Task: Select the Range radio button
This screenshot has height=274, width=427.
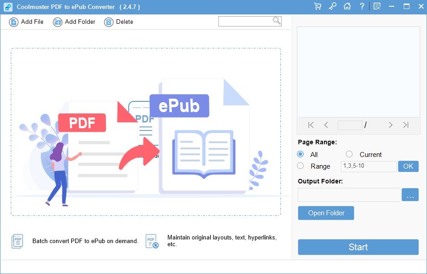Action: point(301,166)
